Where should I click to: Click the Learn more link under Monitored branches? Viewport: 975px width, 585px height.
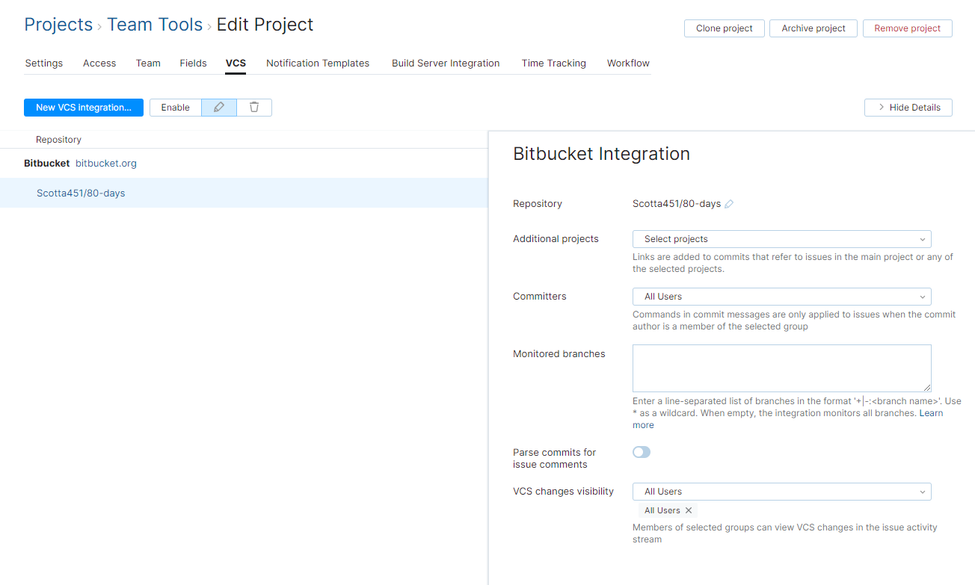click(931, 412)
